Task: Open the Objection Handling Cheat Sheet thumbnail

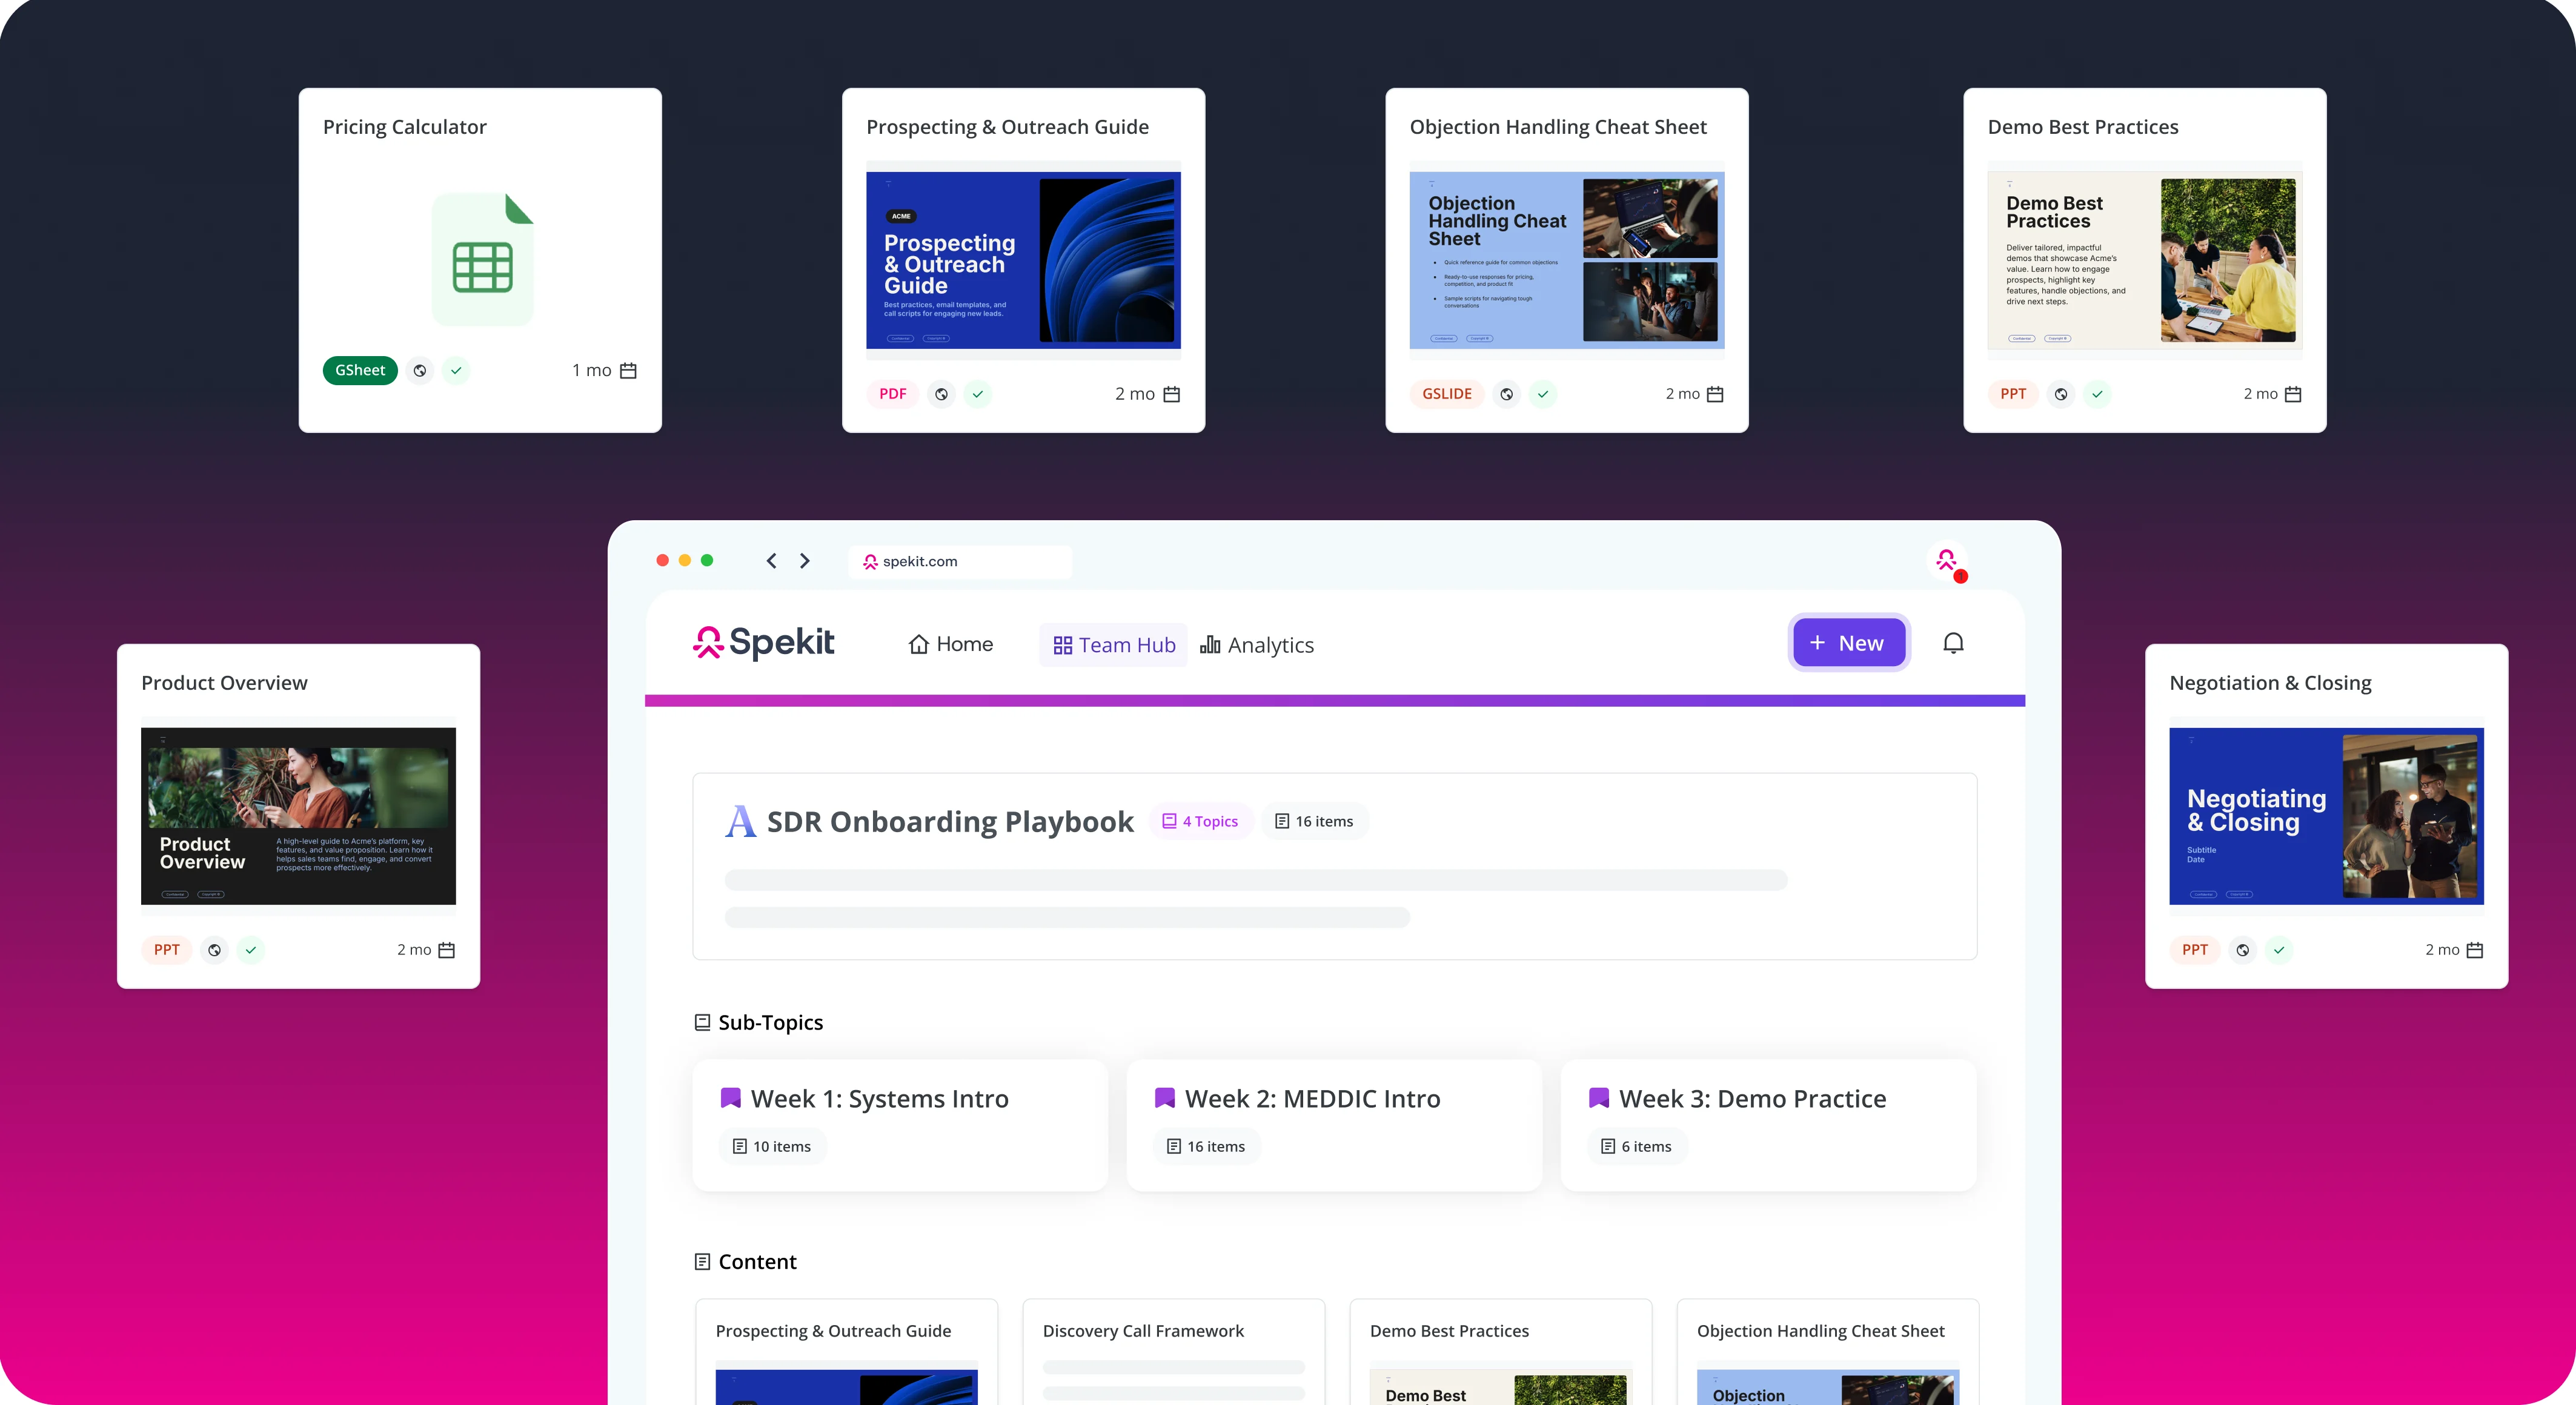Action: tap(1567, 260)
